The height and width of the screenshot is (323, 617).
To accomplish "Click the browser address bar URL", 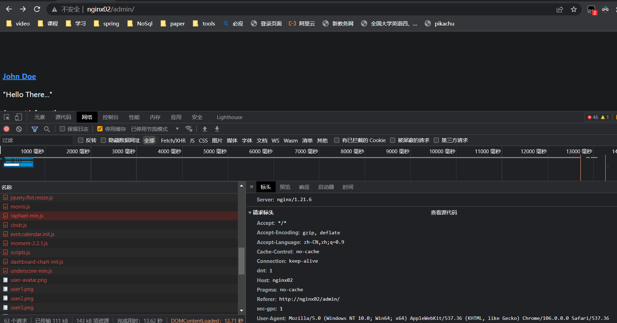I will pos(111,9).
